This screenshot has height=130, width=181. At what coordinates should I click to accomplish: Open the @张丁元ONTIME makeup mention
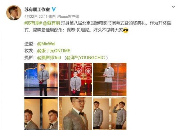click(54, 51)
